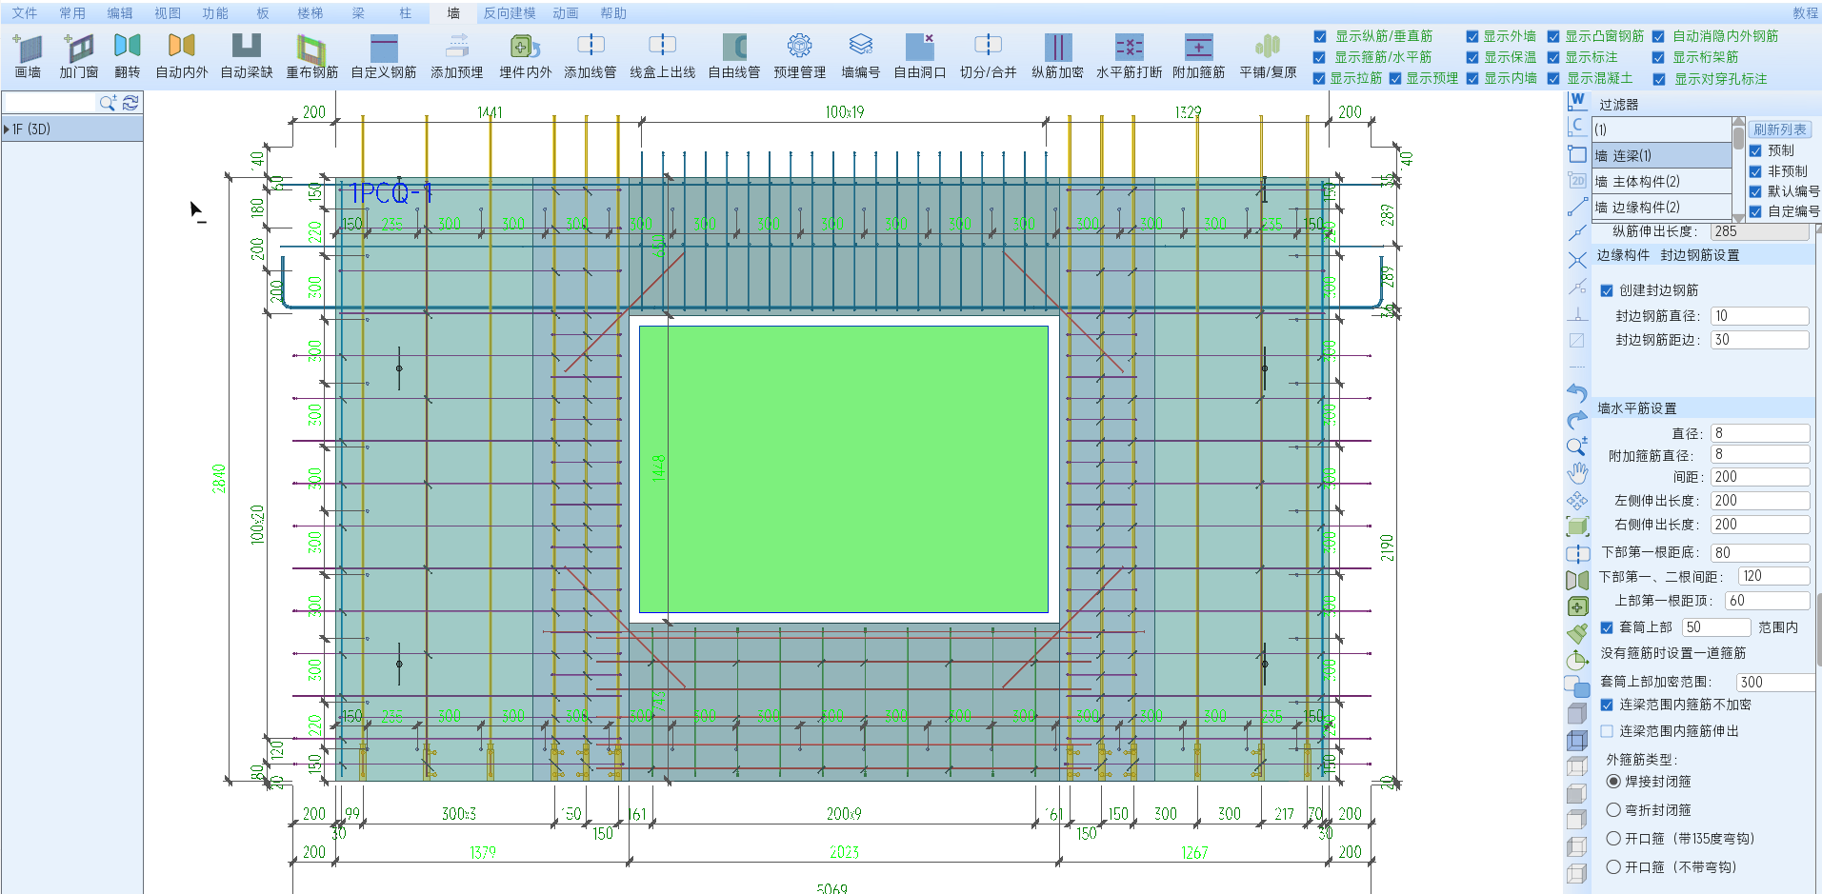Enable 连梁范围内箍筋伸出 checkbox
Screen dimensions: 1822x894
(1607, 731)
